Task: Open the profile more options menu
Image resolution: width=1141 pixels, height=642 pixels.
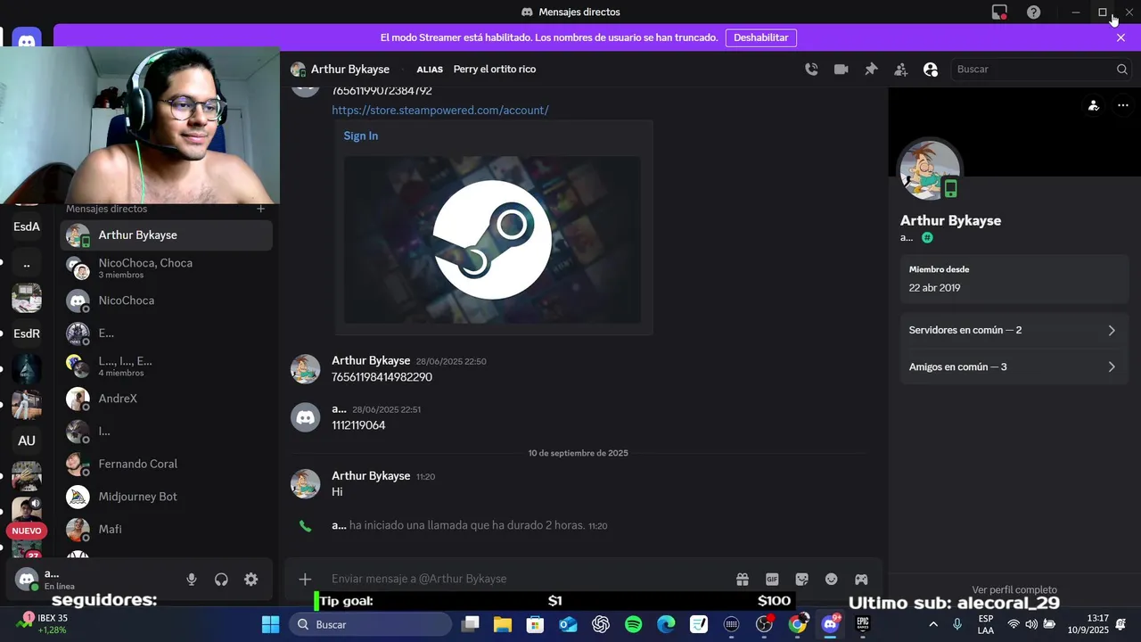Action: point(1123,105)
